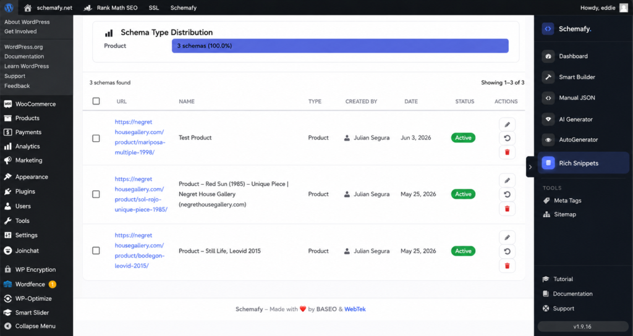This screenshot has height=336, width=633.
Task: Click the red trash icon for Test Product
Action: (507, 152)
